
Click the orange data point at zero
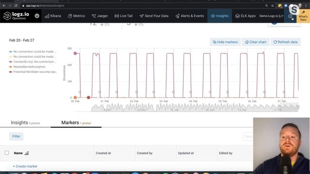pyautogui.click(x=75, y=98)
